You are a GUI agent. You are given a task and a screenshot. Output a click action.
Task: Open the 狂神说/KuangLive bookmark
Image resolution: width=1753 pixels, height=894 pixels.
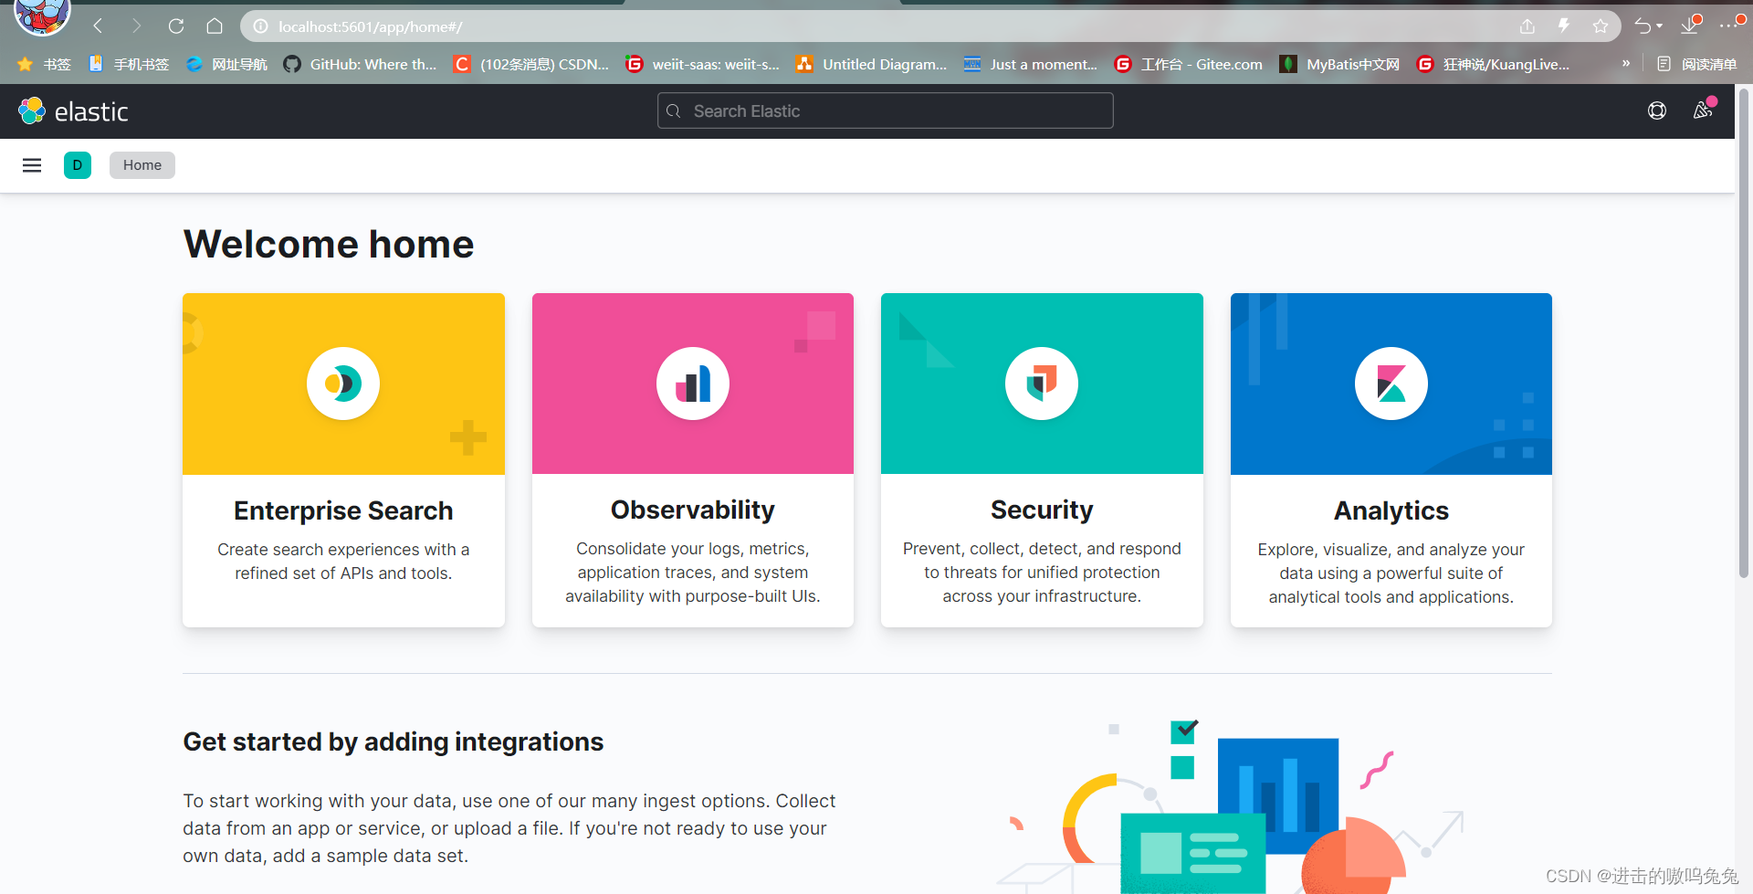(1493, 64)
